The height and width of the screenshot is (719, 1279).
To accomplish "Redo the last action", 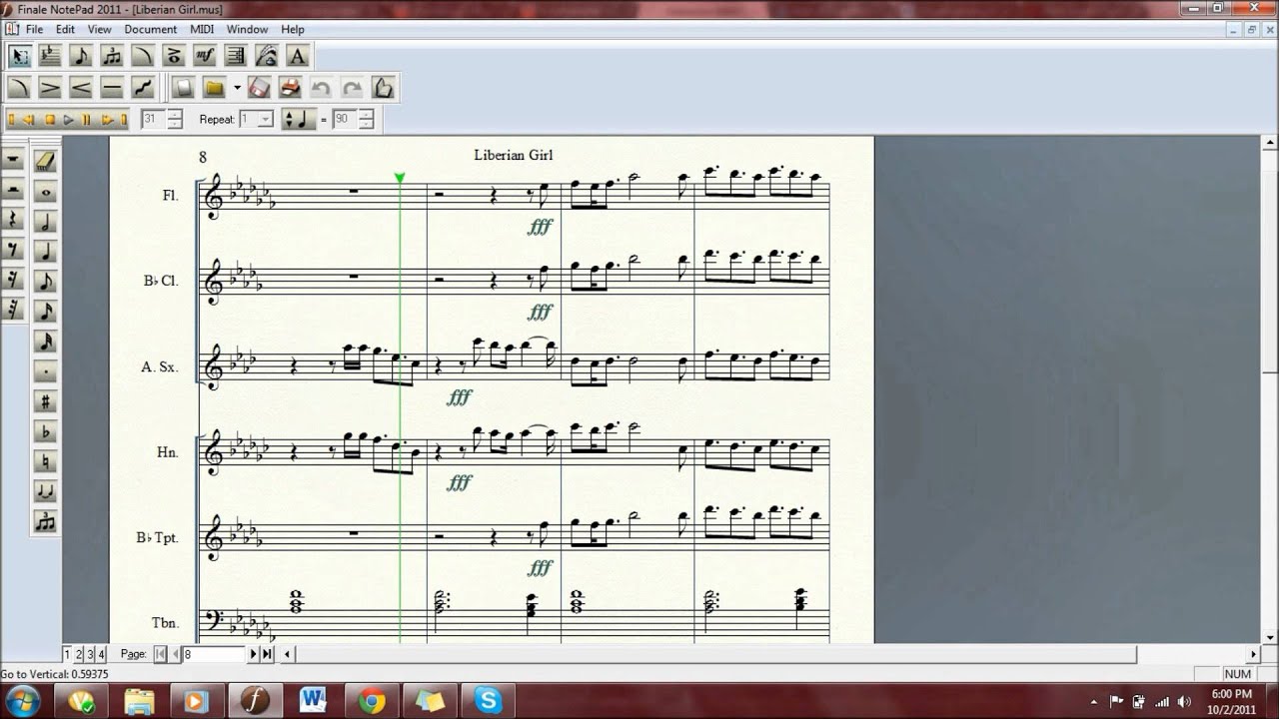I will coord(352,88).
